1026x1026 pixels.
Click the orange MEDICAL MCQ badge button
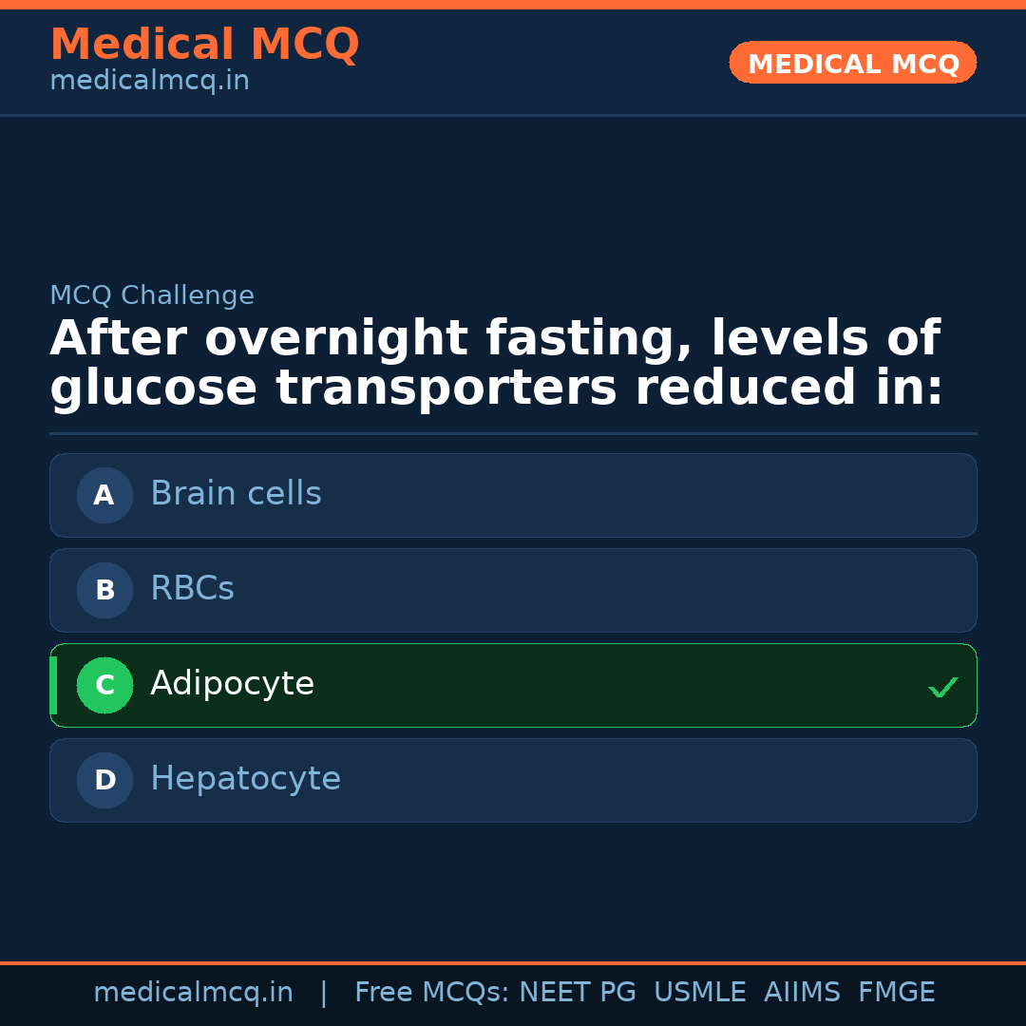click(852, 64)
